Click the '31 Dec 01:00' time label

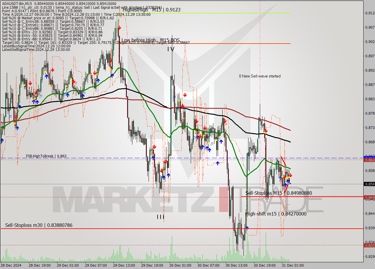pos(293,265)
